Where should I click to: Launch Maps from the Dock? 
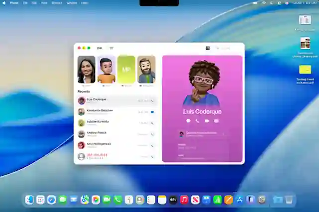pos(85,200)
